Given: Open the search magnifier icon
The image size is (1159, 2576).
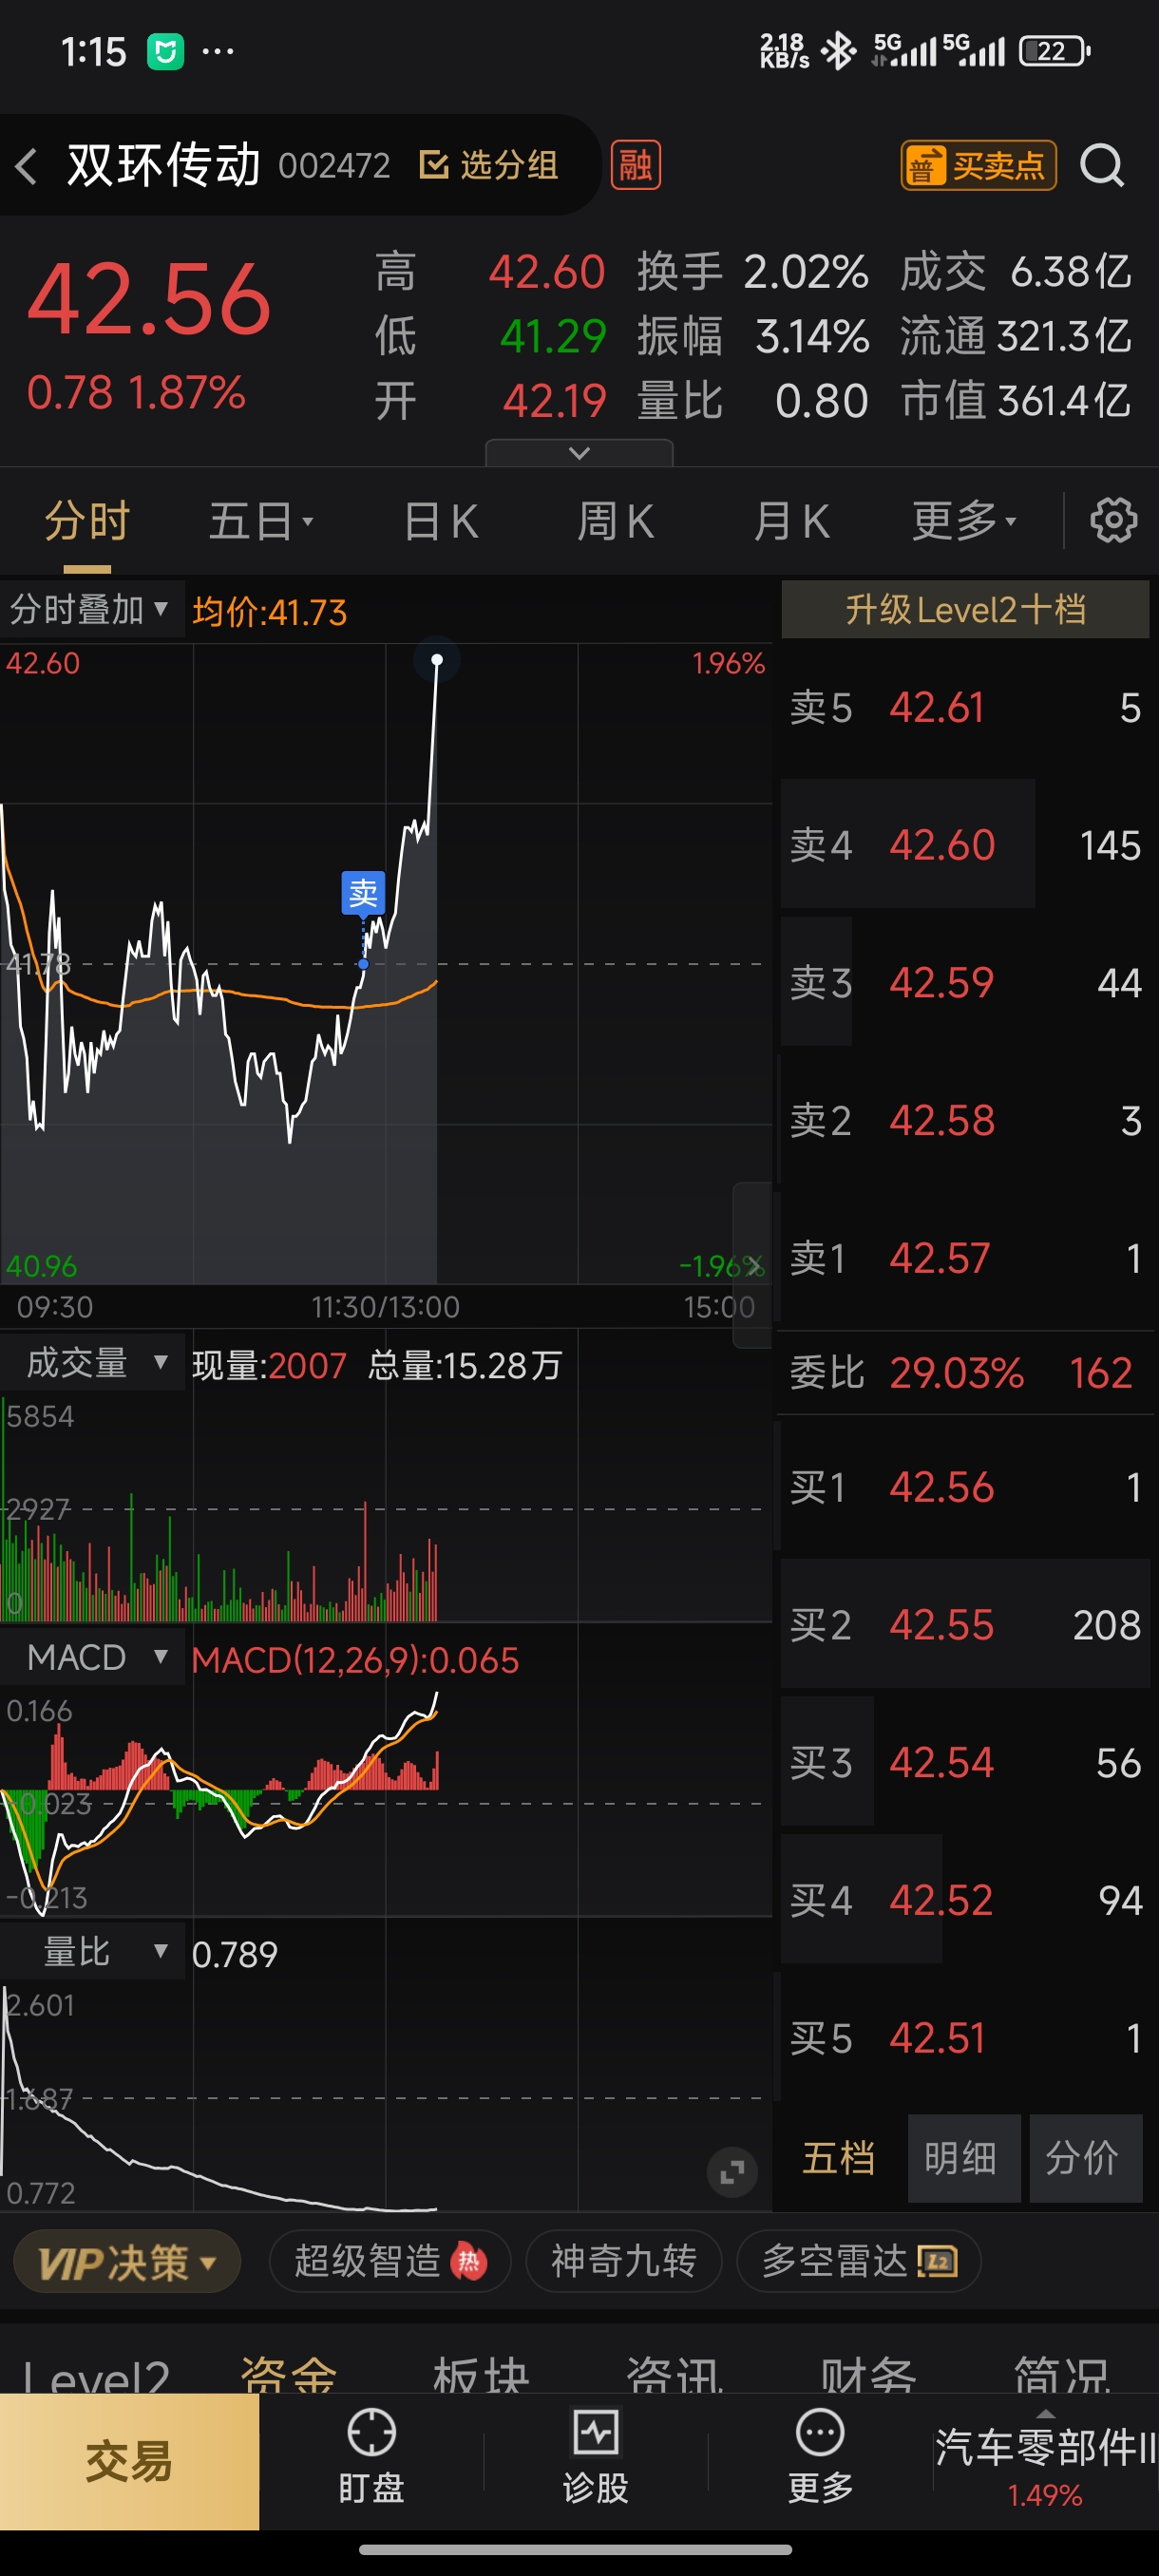Looking at the screenshot, I should pos(1102,166).
